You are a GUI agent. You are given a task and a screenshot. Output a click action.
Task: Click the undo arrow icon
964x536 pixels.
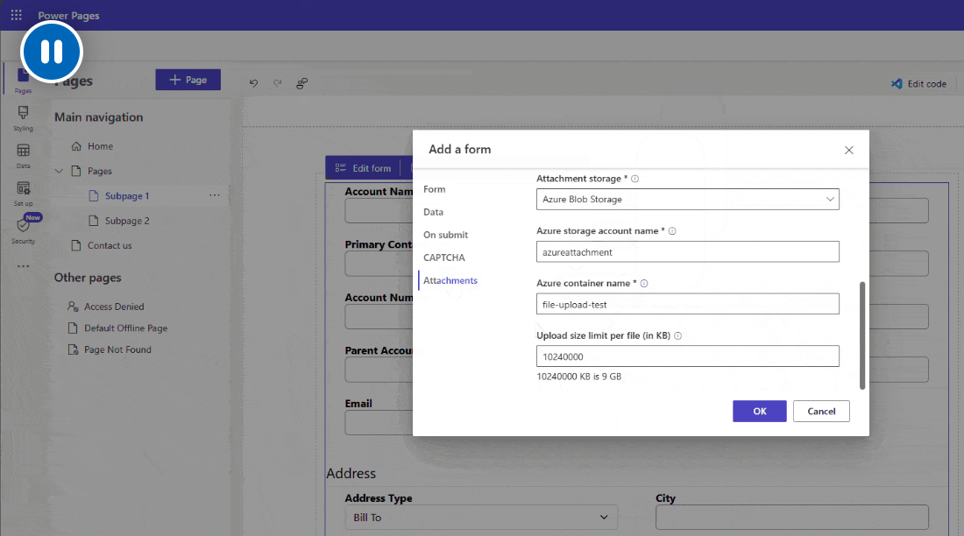coord(254,83)
